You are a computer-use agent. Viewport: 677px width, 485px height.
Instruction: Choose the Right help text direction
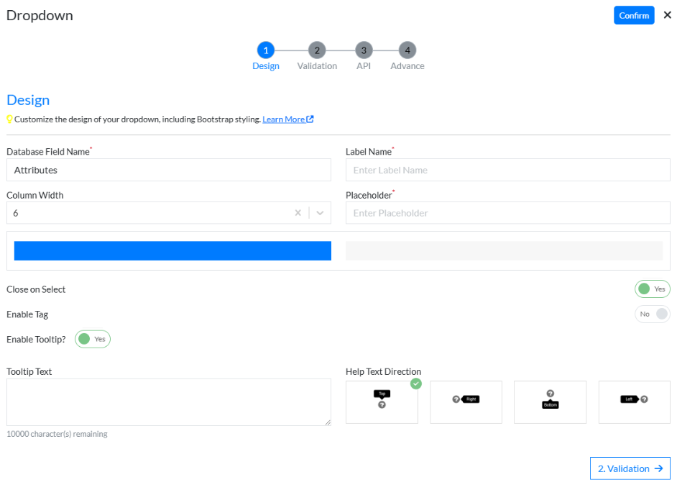pyautogui.click(x=466, y=402)
